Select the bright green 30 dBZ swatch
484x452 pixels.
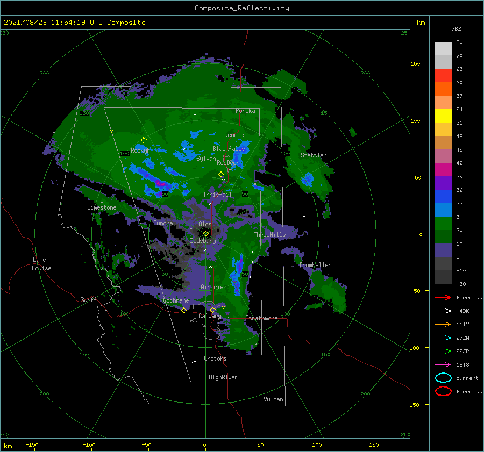tap(443, 224)
